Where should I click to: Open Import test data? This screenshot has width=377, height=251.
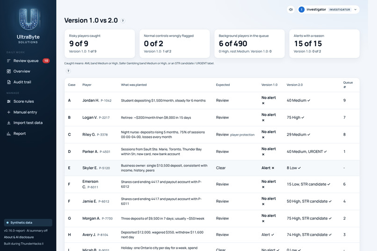28,123
